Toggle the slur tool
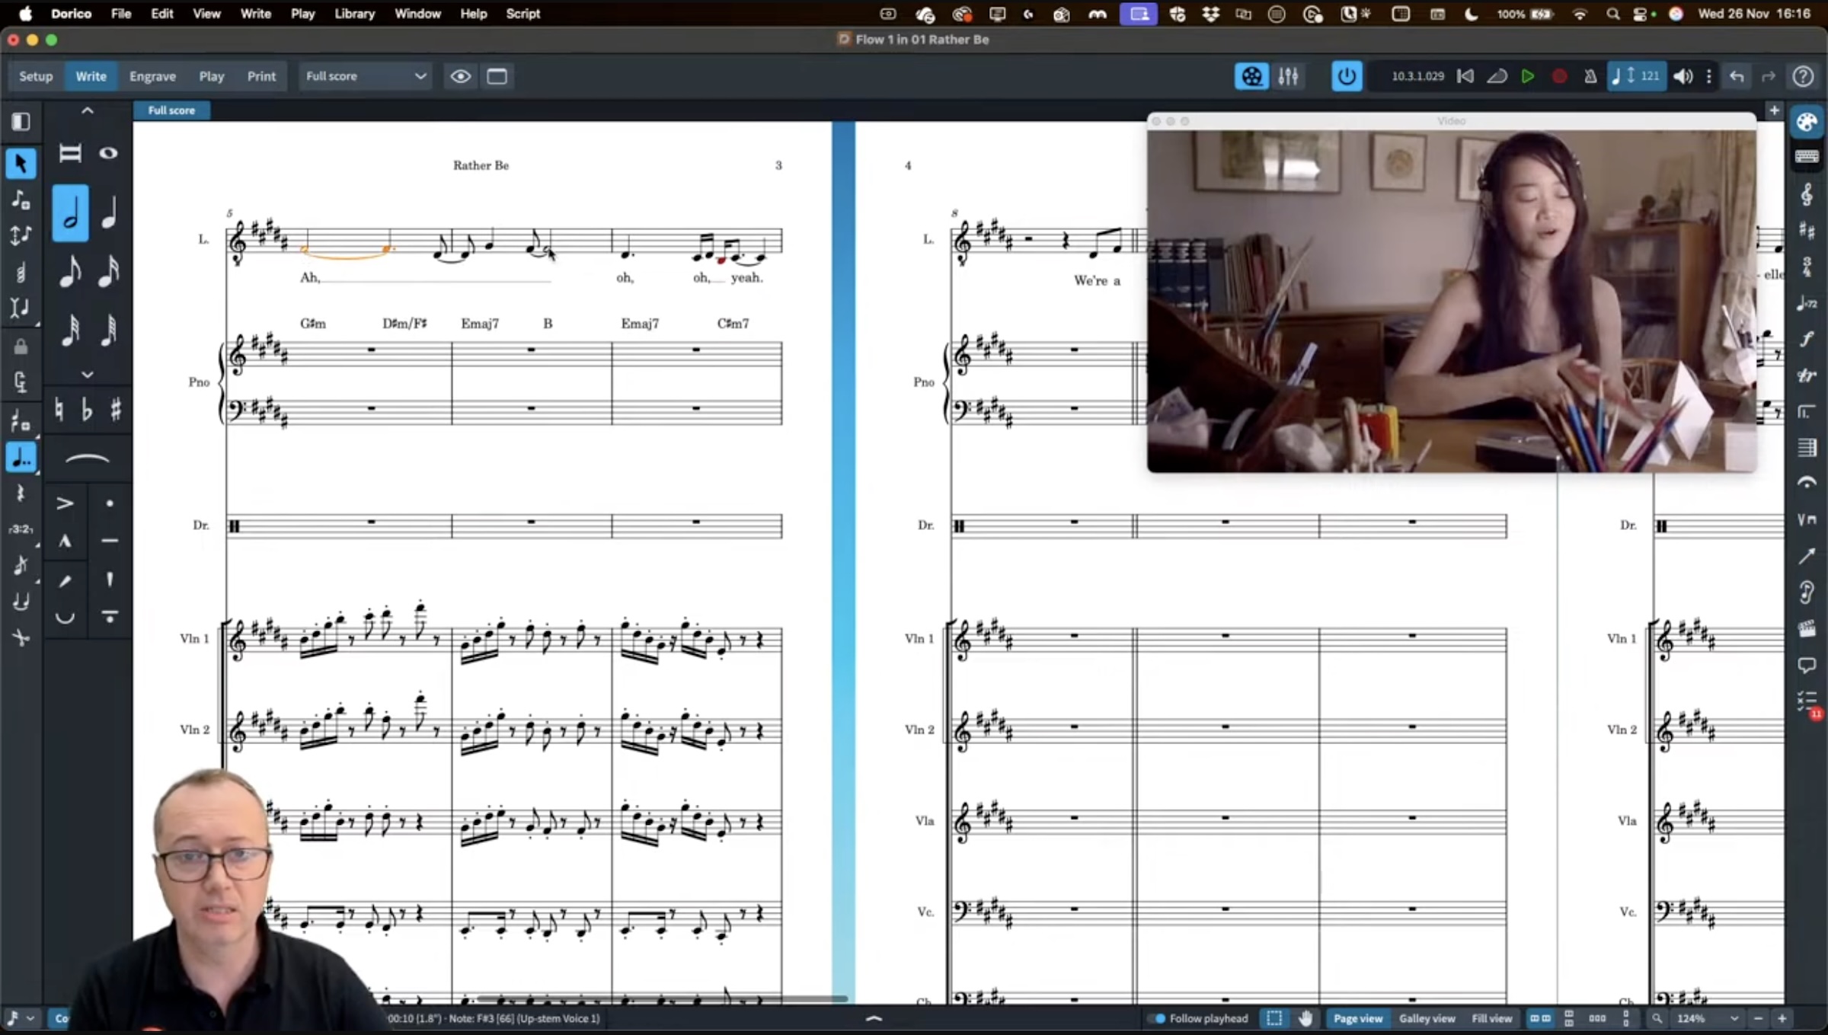This screenshot has width=1828, height=1035. tap(87, 459)
